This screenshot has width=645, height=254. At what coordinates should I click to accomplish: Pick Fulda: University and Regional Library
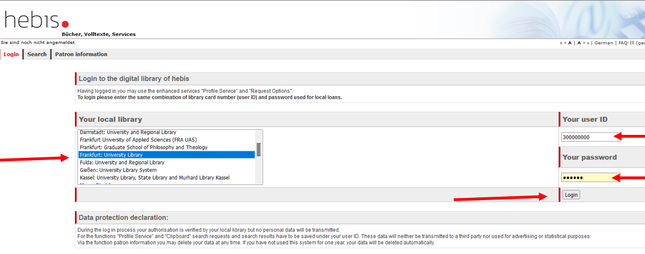(x=166, y=162)
